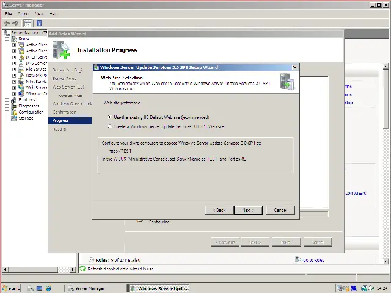The height and width of the screenshot is (293, 391).
Task: Click the tree pane scroll-left arrow
Action: tap(5, 269)
